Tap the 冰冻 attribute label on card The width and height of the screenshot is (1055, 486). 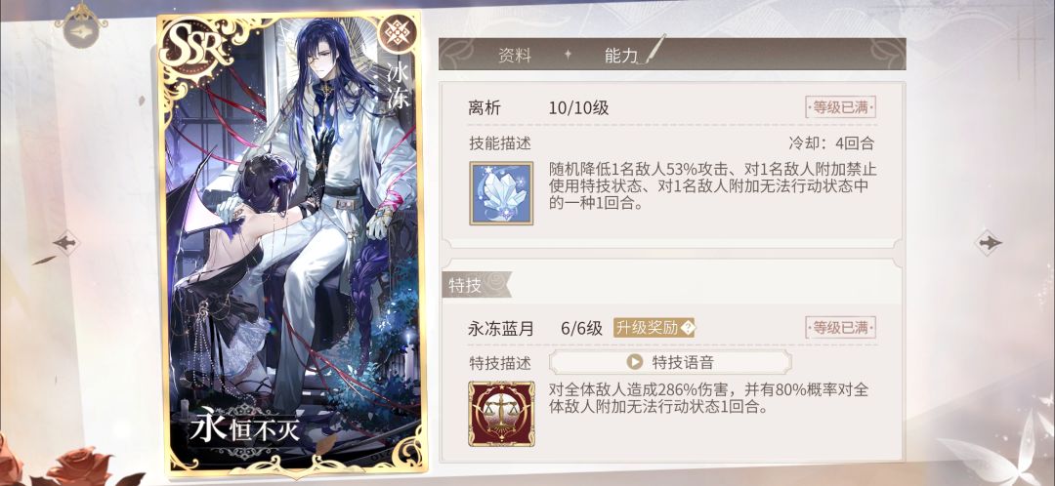(397, 88)
